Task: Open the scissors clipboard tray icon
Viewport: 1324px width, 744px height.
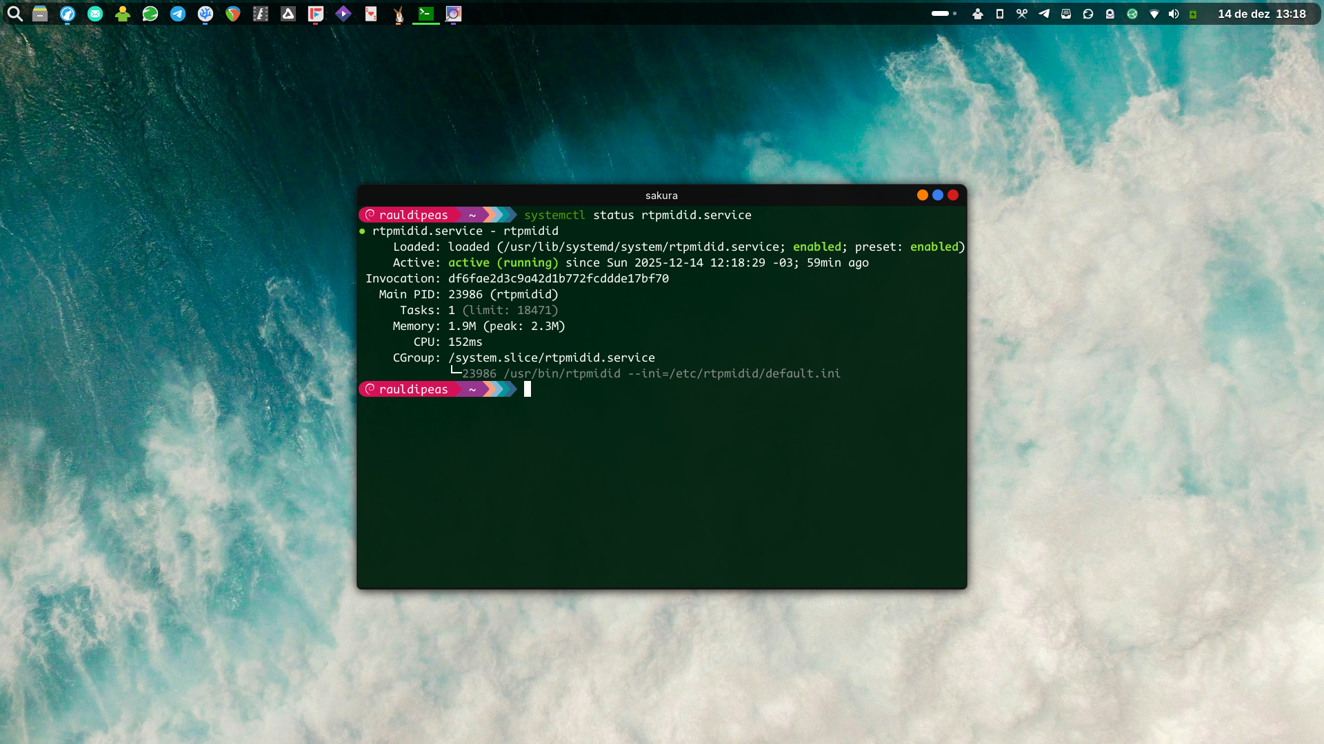Action: 1022,14
